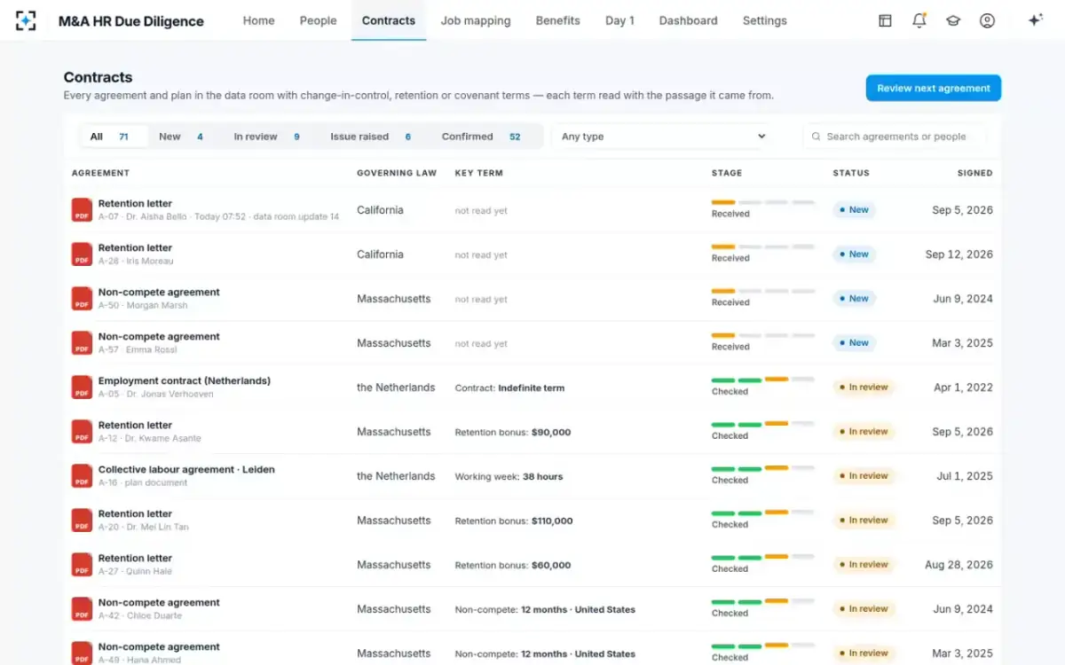Screen dimensions: 1065x665
Task: Switch to the People tab
Action: click(x=318, y=20)
